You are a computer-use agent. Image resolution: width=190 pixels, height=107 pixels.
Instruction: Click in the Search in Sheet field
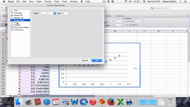(172, 8)
